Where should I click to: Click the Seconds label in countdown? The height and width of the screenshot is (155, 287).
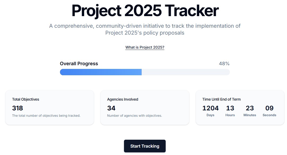tap(269, 115)
